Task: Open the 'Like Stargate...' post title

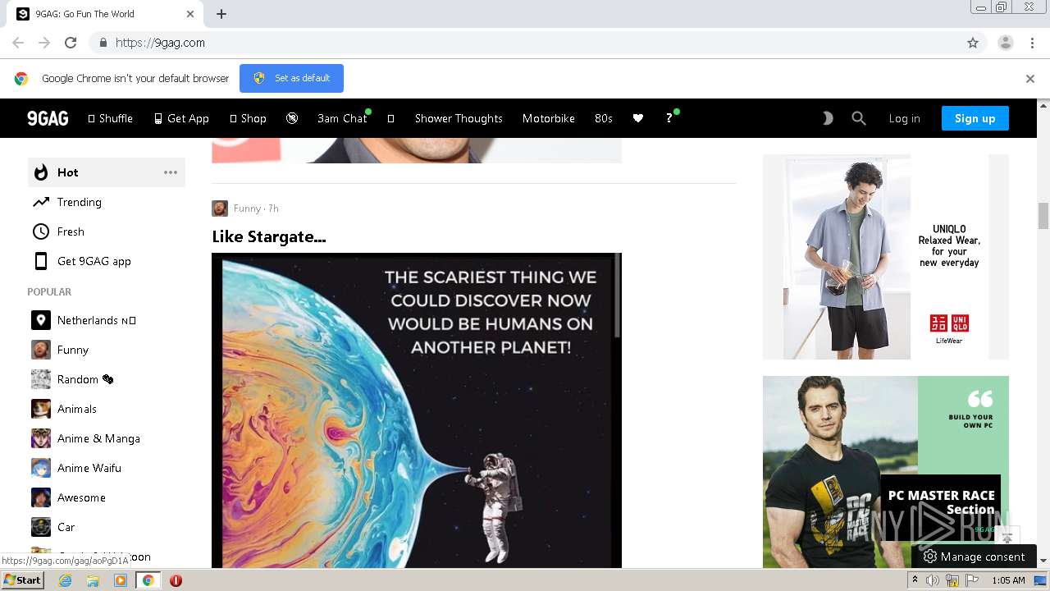Action: [x=269, y=236]
